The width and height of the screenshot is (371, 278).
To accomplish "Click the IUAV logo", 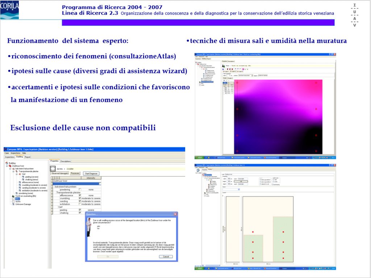I will [354, 15].
